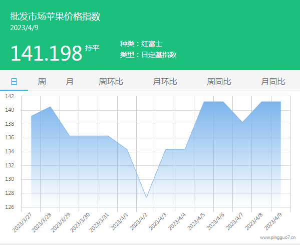
Task: Click the 2023/3/27 x-axis label
Action: click(x=22, y=222)
